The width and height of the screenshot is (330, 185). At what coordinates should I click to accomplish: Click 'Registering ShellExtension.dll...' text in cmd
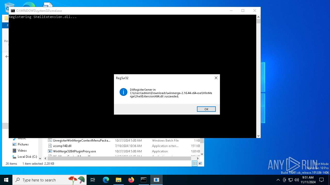43,17
